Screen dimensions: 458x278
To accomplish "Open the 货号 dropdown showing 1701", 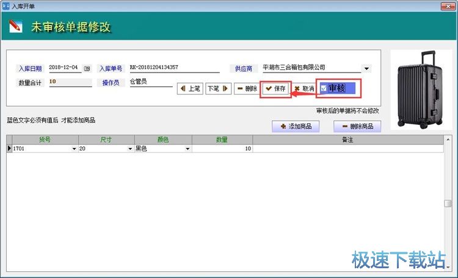I will click(74, 149).
